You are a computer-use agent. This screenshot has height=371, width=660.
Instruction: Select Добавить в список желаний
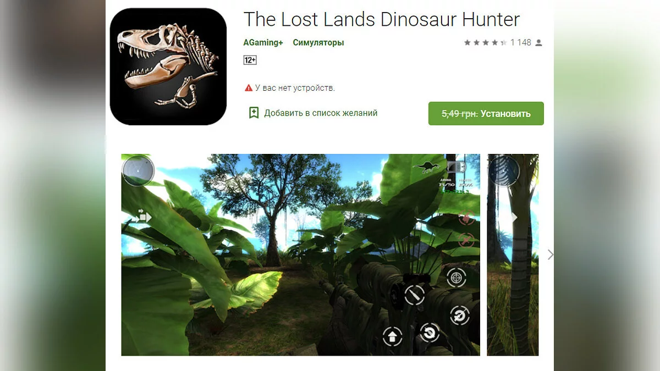(x=321, y=113)
